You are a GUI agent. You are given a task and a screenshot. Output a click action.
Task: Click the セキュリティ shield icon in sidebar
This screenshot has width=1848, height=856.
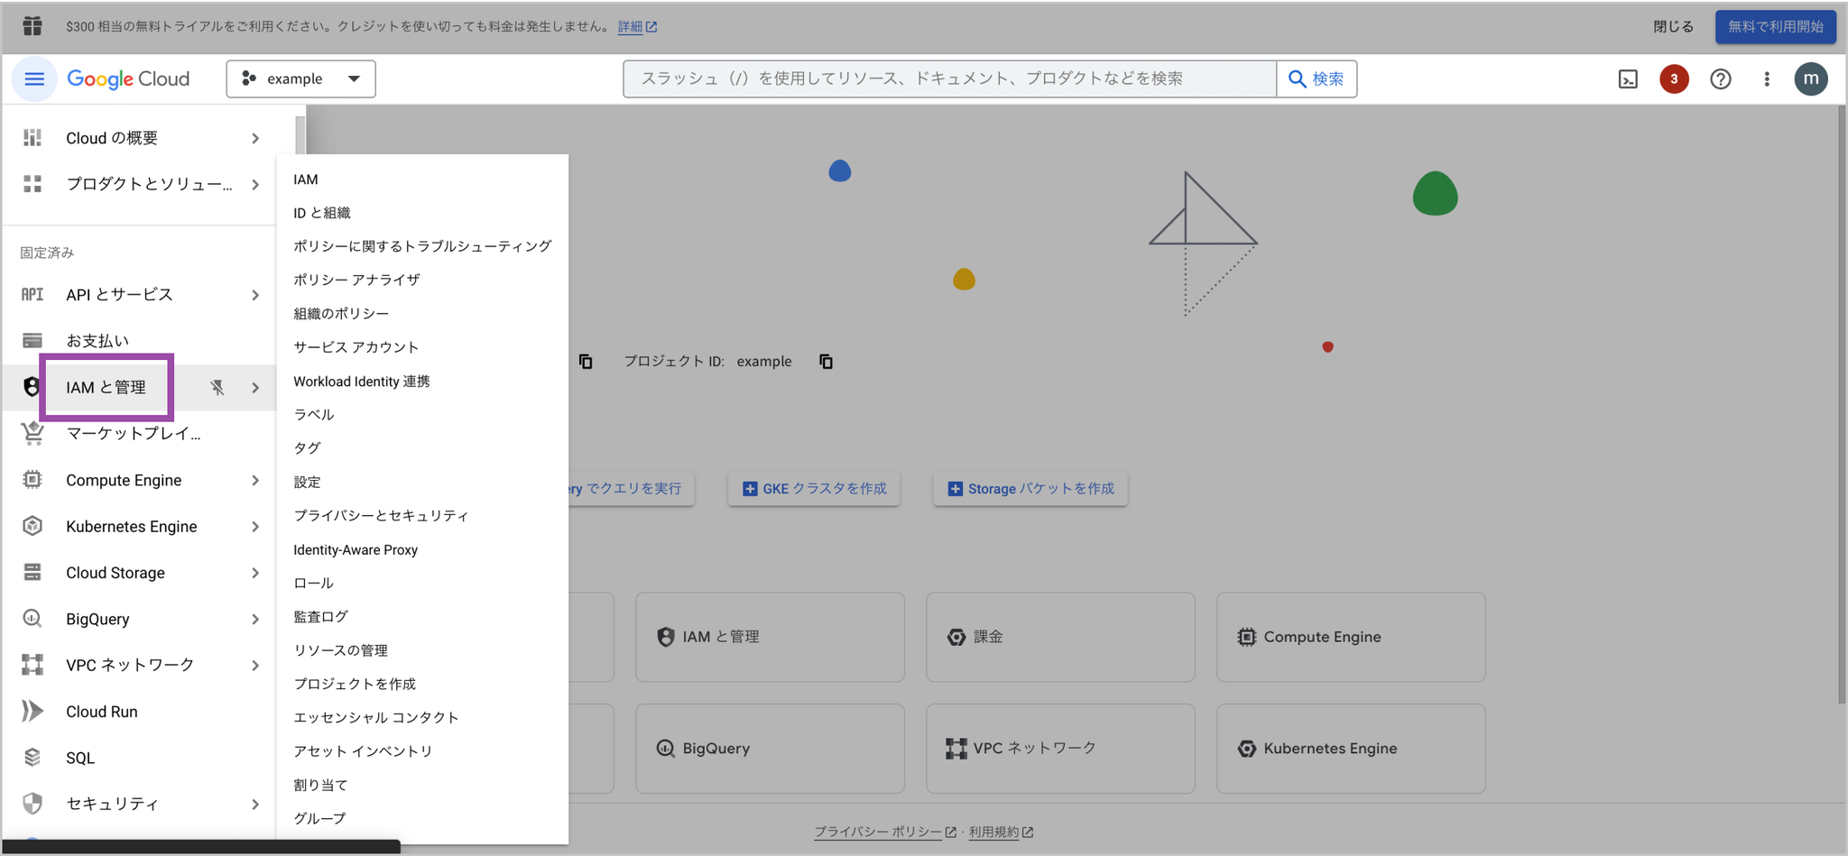click(x=32, y=804)
